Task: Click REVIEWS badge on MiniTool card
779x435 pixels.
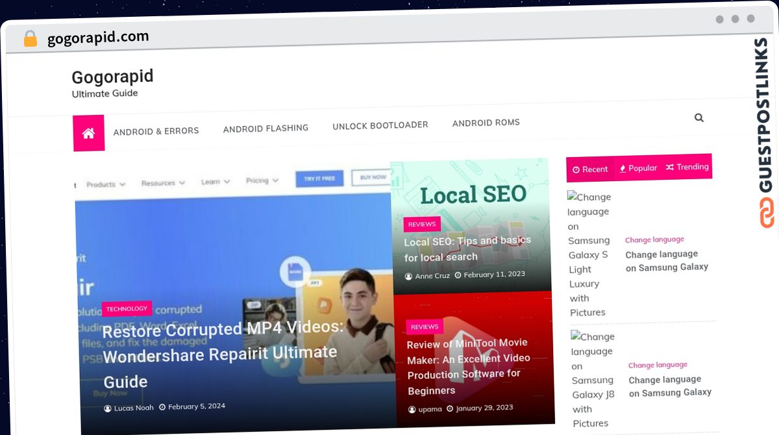Action: click(x=425, y=327)
